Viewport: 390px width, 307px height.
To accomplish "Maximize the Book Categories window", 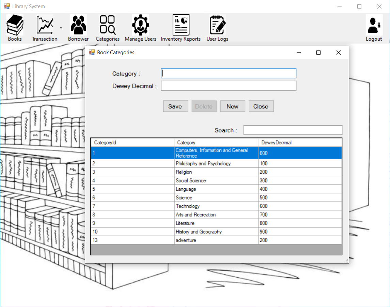I will coord(318,53).
